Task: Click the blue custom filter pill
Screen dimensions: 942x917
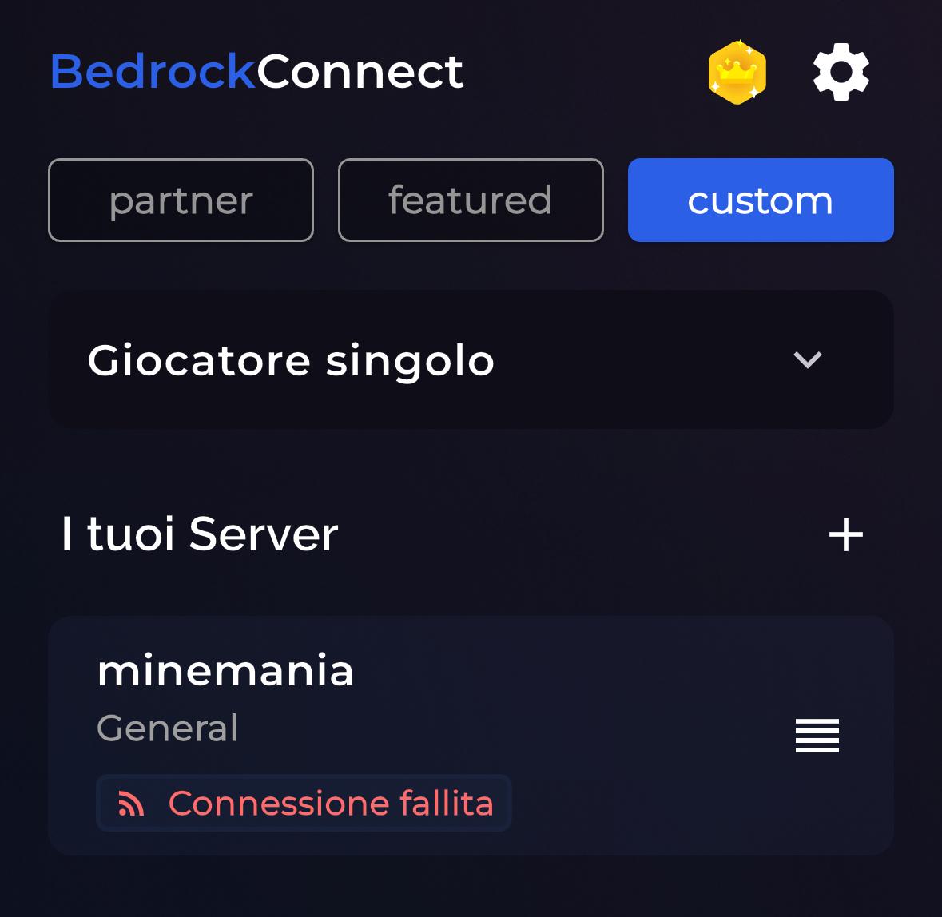Action: [x=760, y=200]
